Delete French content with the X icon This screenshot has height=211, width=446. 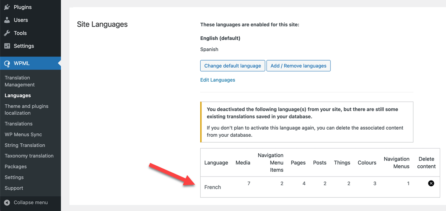click(431, 183)
